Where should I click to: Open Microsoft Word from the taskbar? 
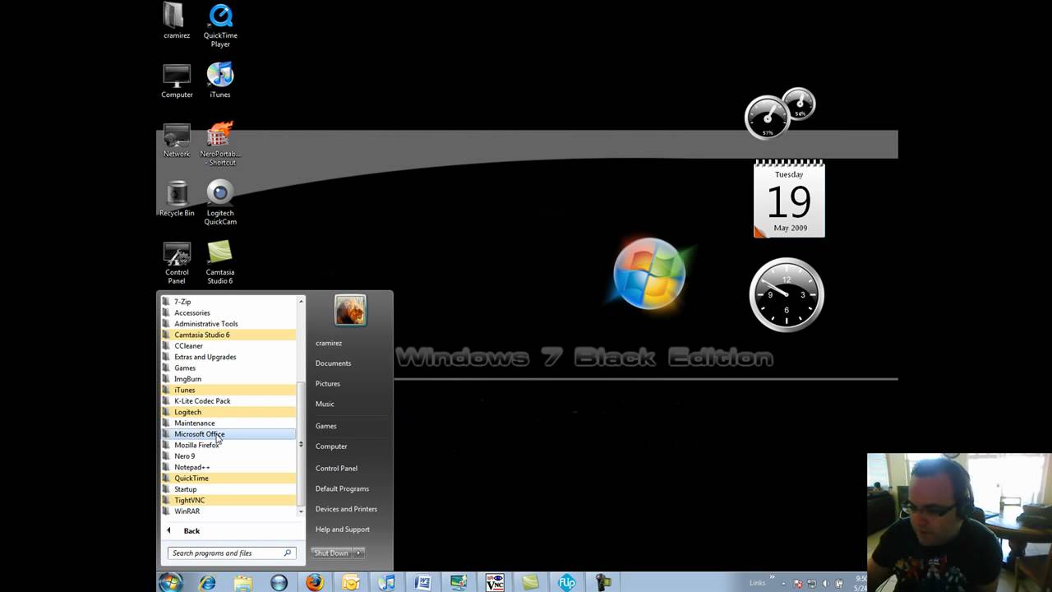pyautogui.click(x=422, y=582)
